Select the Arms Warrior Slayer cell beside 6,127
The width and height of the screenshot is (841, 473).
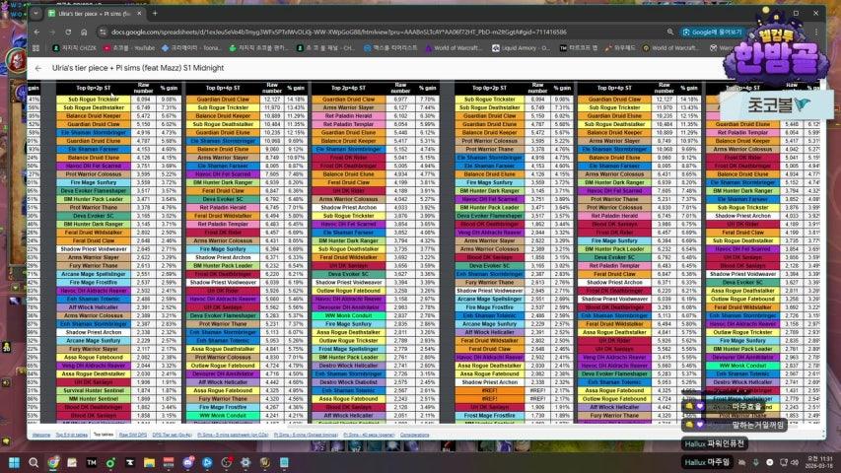pyautogui.click(x=348, y=107)
